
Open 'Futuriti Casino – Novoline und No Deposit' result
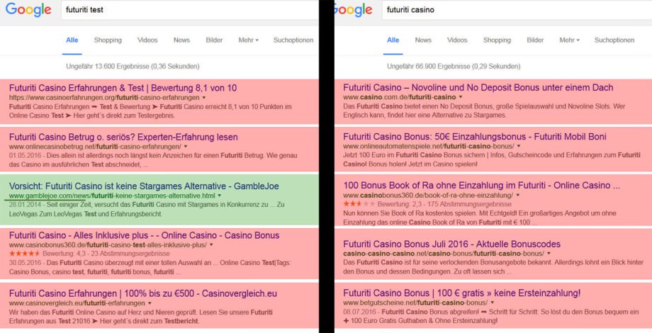478,88
